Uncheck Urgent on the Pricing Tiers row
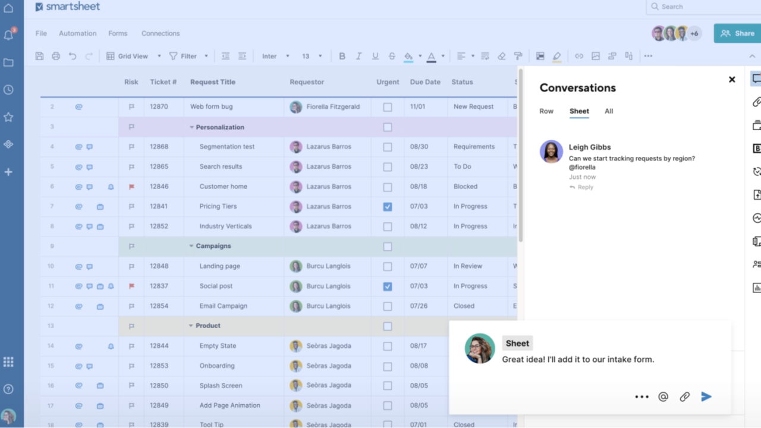This screenshot has width=761, height=428. point(388,206)
